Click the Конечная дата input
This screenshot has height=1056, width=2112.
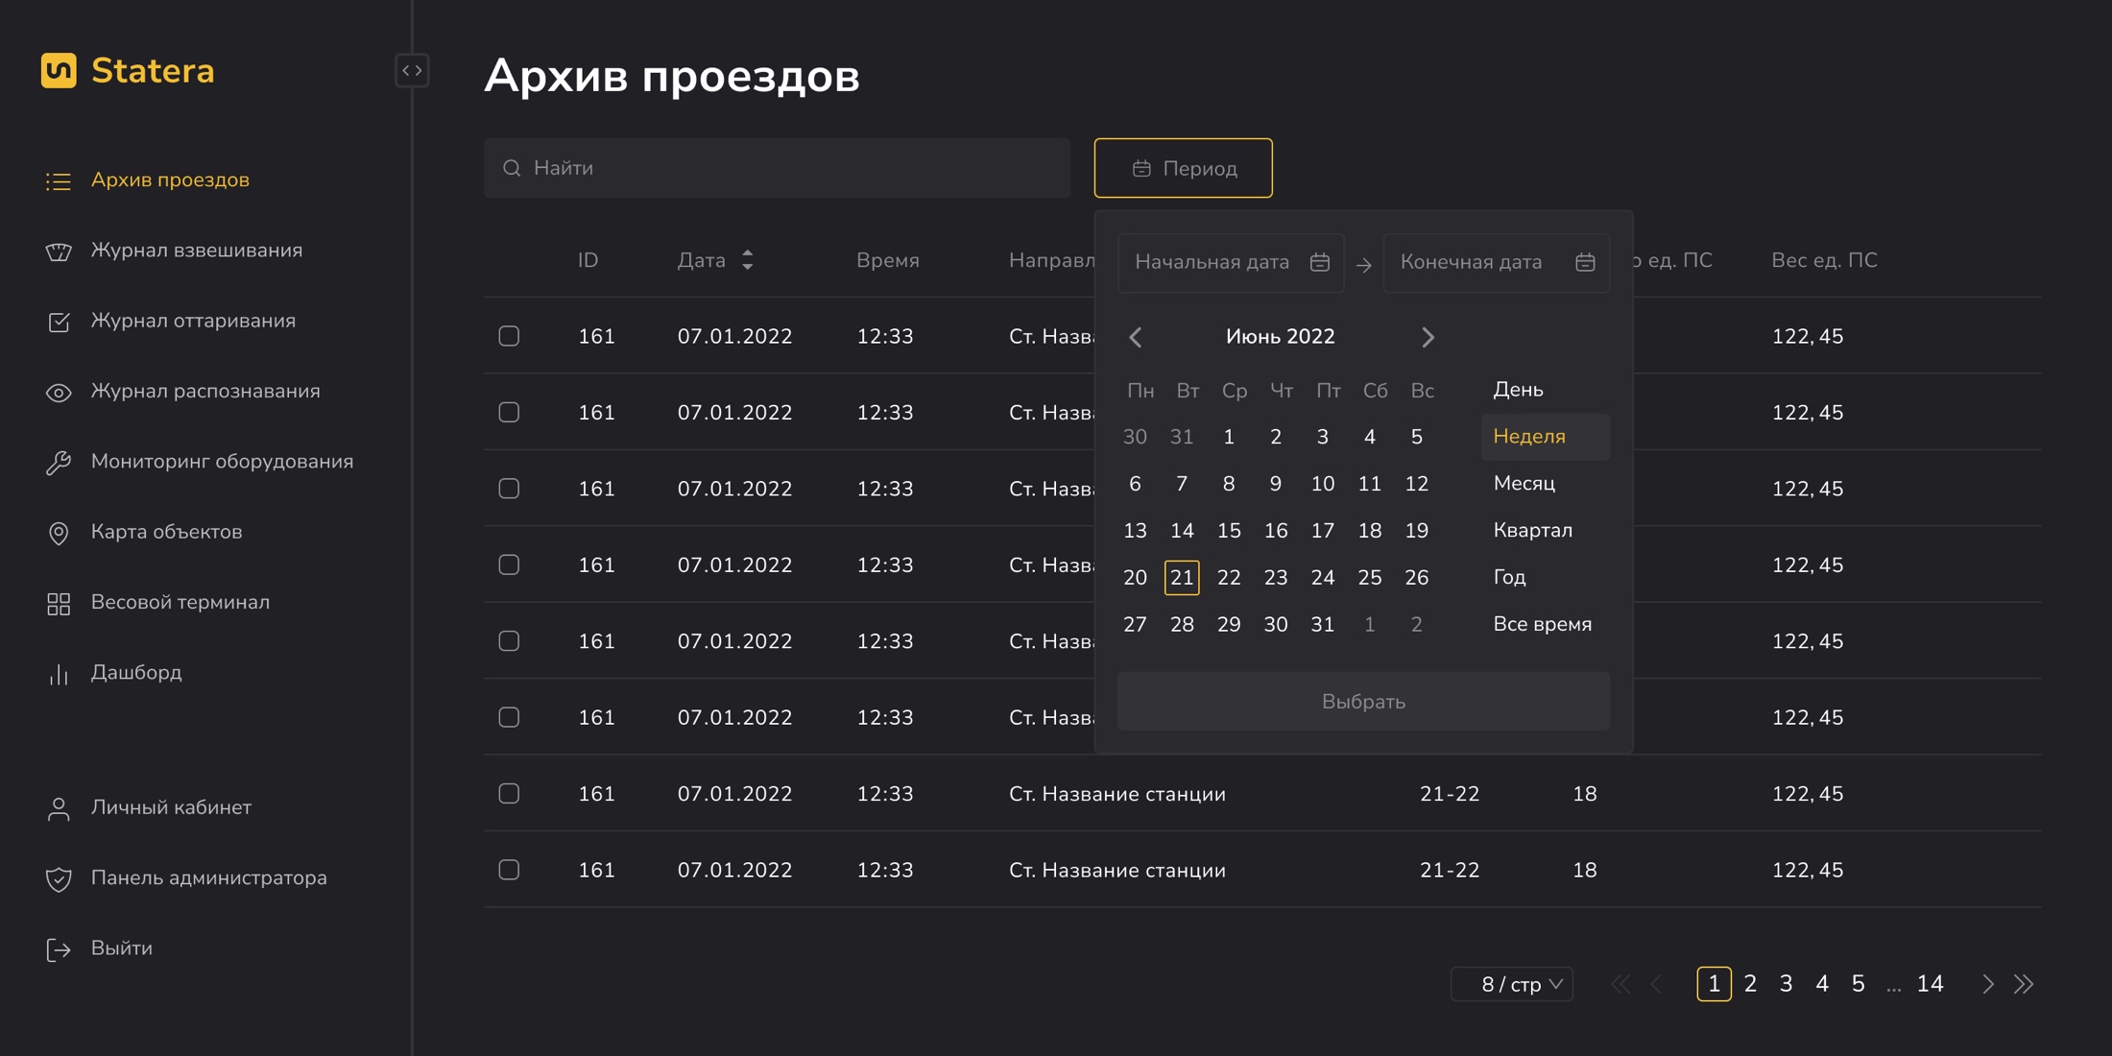coord(1496,262)
